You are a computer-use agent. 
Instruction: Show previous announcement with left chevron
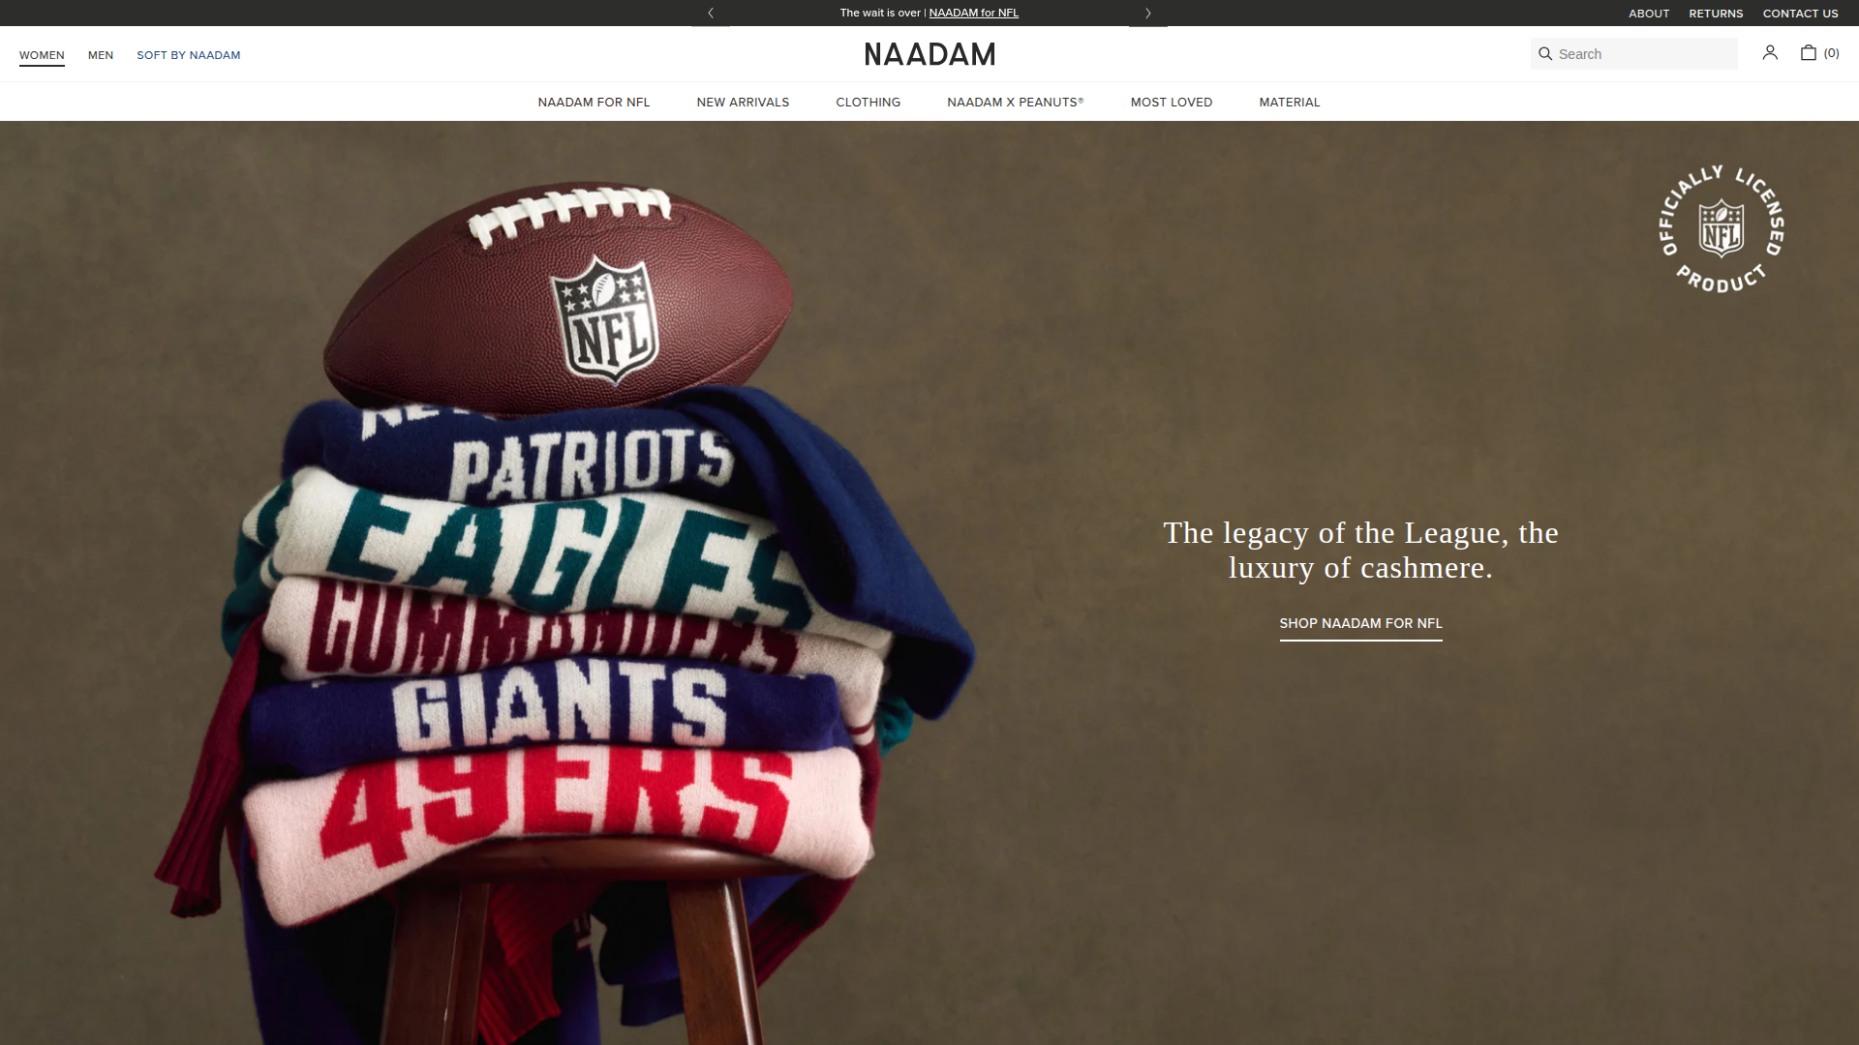click(x=711, y=13)
